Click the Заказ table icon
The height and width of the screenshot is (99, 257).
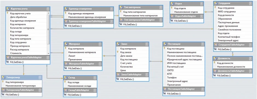pyautogui.click(x=118, y=44)
